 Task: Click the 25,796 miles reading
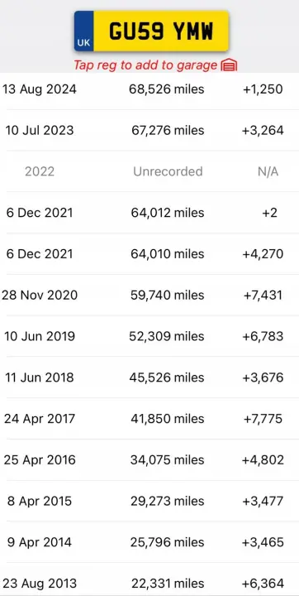point(168,542)
